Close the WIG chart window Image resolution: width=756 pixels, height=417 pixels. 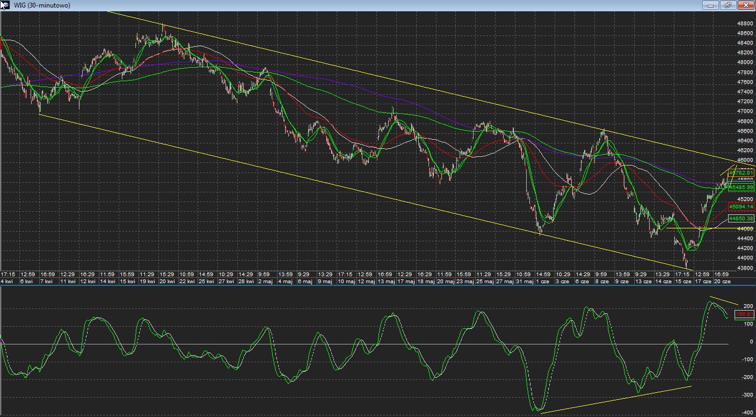pyautogui.click(x=746, y=5)
